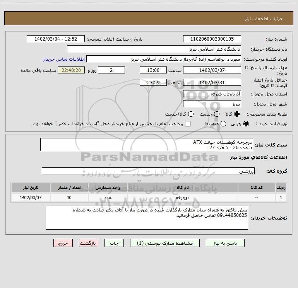This screenshot has width=298, height=288.
Task: Click the table date cell 1402/03/07
Action: coord(31,198)
